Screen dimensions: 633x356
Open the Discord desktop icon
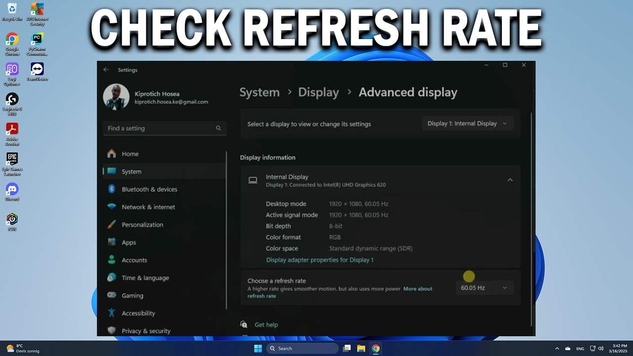click(x=12, y=192)
